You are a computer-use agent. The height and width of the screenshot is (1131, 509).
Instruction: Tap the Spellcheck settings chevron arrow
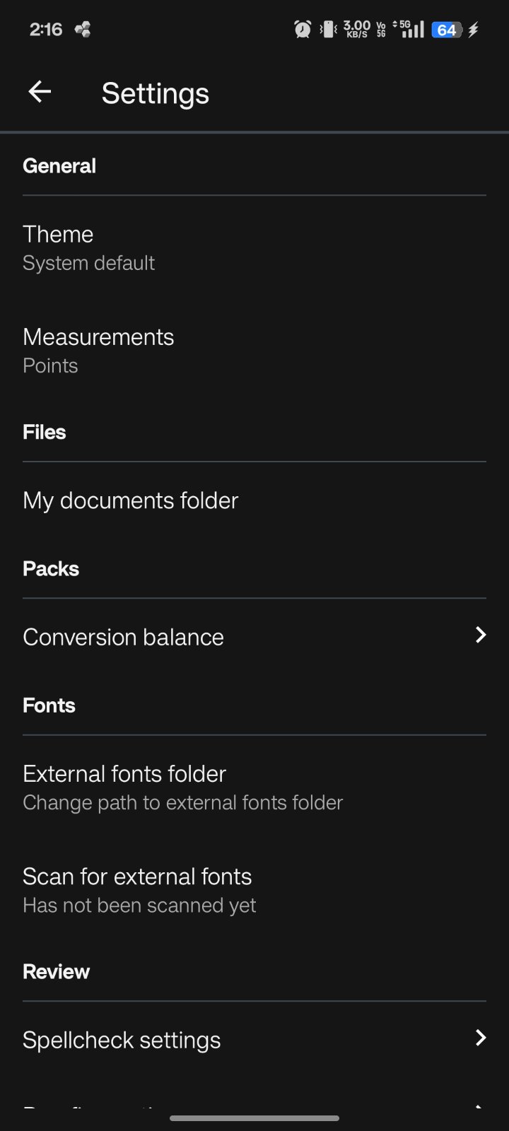coord(481,1037)
